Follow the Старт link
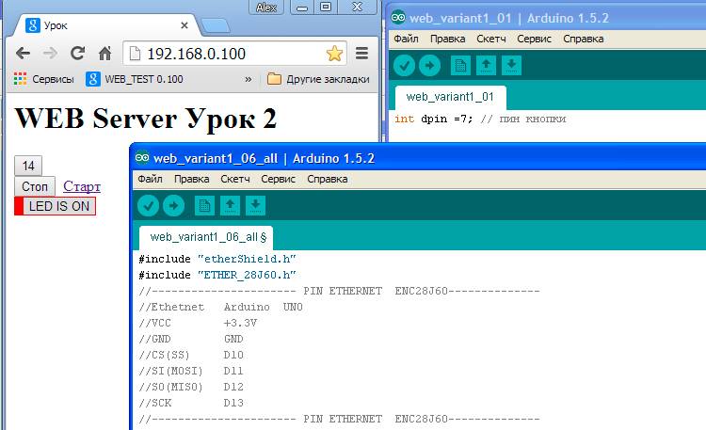706x430 pixels. coord(82,186)
